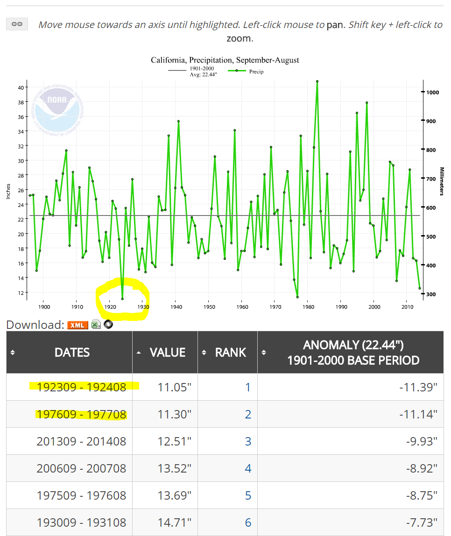
Task: Click the NOAA logo on the chart
Action: (x=58, y=110)
